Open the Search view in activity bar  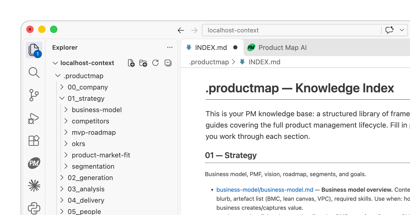[x=34, y=73]
